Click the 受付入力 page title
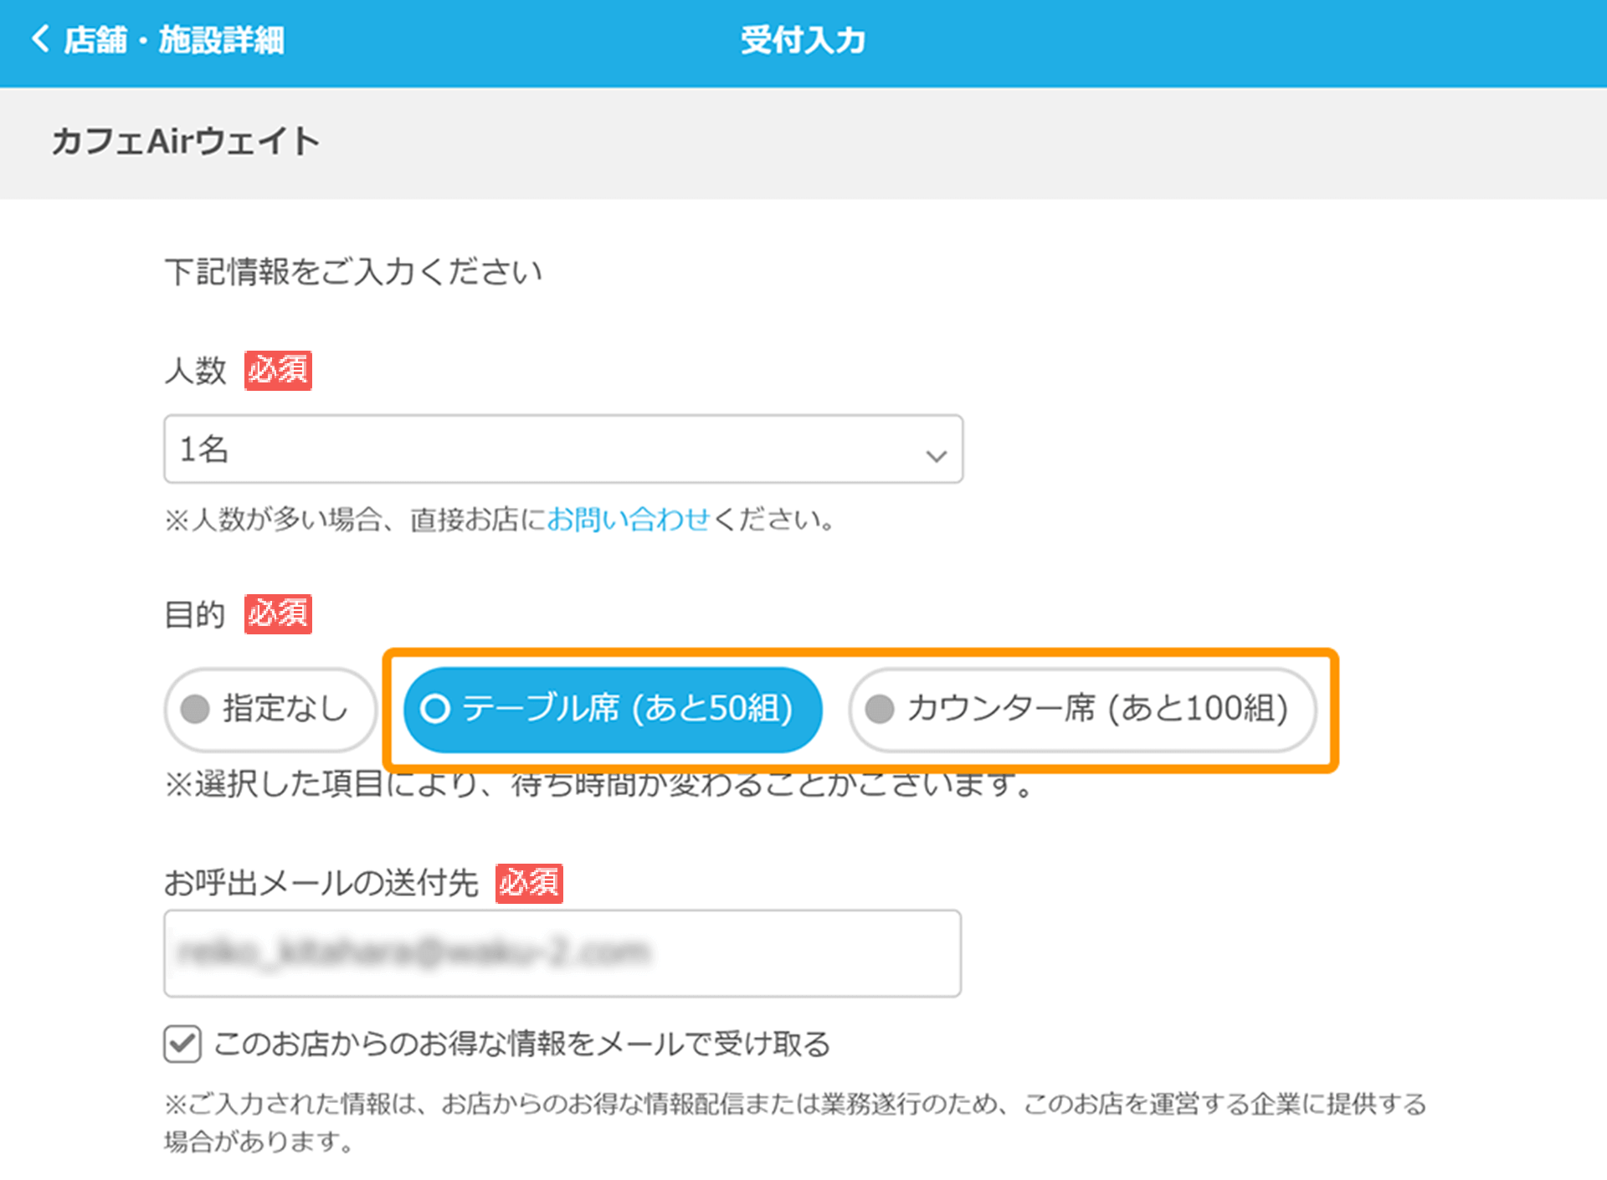1607x1180 pixels. (x=803, y=39)
